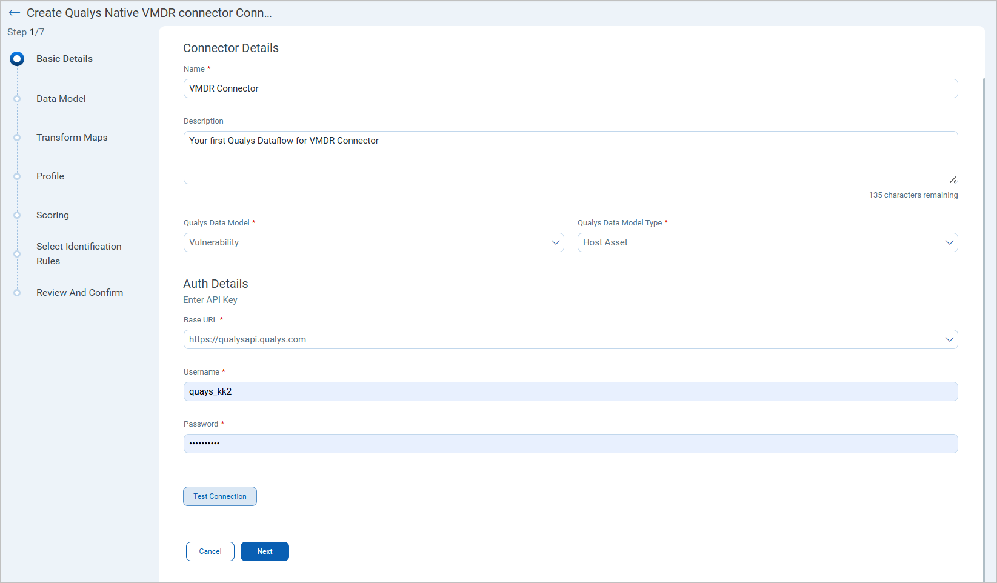Viewport: 997px width, 583px height.
Task: Go to Transform Maps step
Action: point(72,138)
